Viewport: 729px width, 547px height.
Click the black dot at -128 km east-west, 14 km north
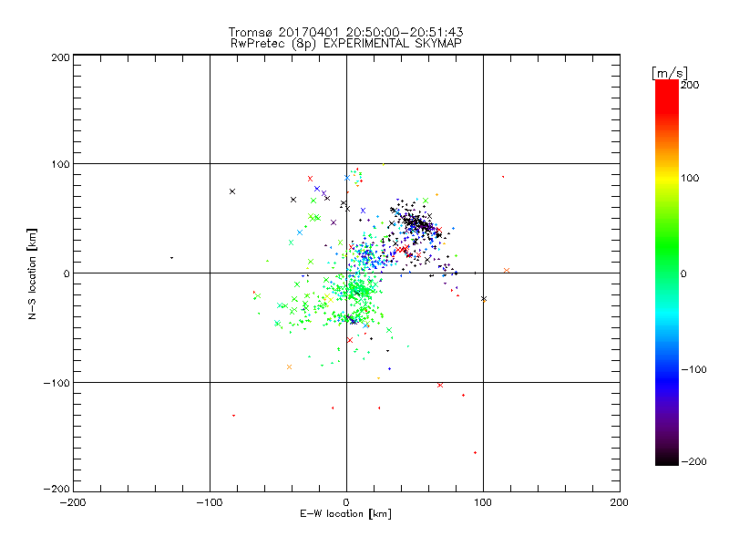[171, 258]
